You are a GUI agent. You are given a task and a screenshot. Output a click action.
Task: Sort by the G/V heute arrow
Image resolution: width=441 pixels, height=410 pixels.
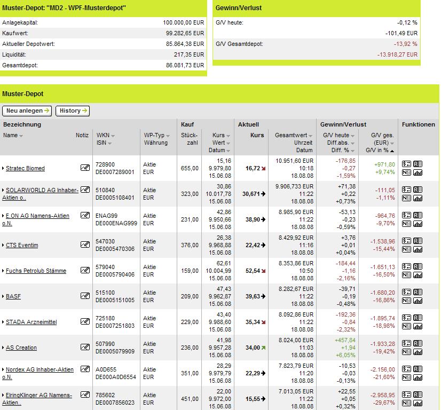pos(352,136)
